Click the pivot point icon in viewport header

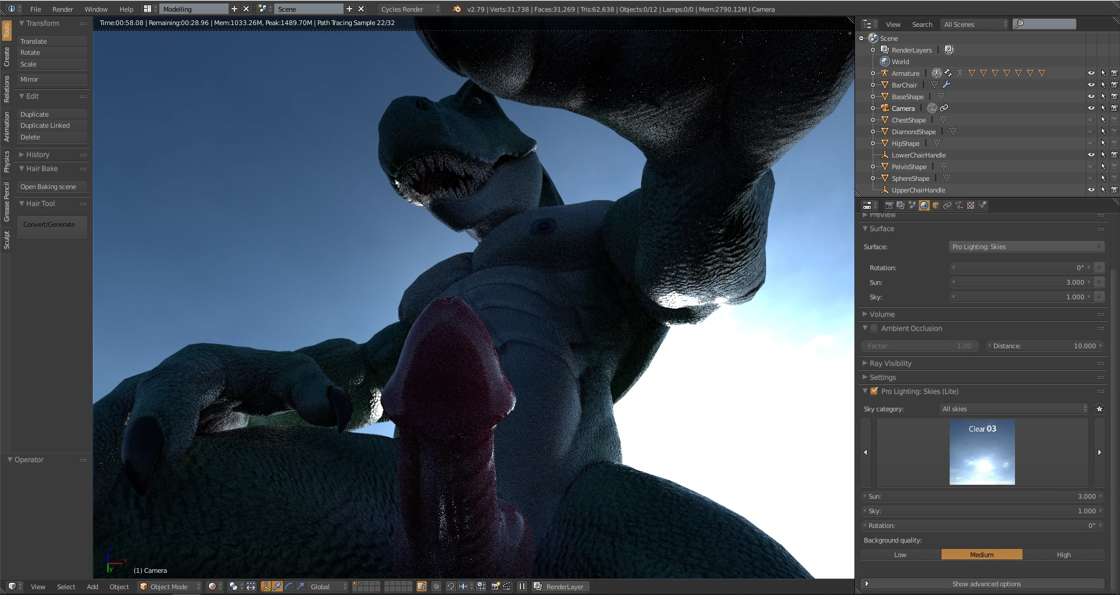tap(233, 586)
